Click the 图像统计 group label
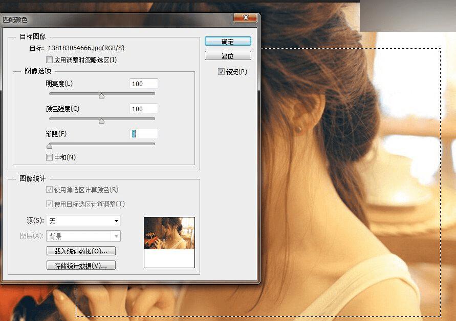Screen dimensions: 456x321 (x=33, y=178)
